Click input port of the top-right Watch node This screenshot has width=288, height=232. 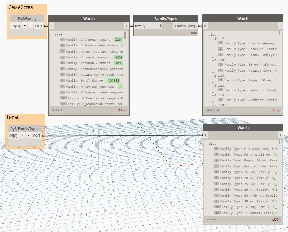click(x=205, y=26)
